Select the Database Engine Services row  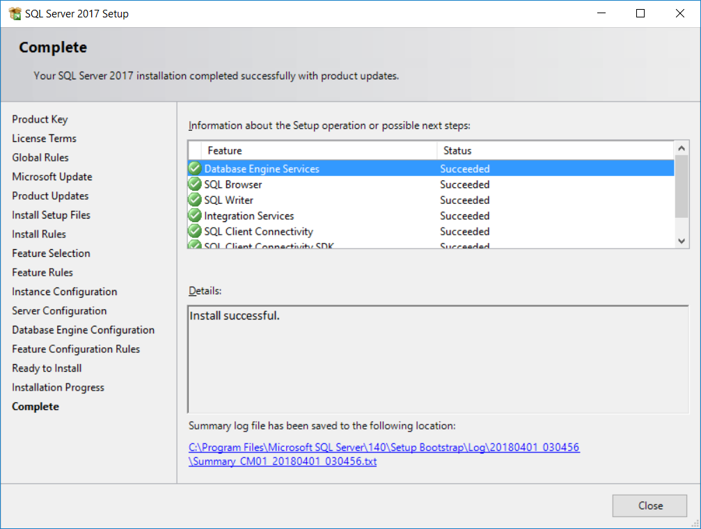[x=431, y=168]
